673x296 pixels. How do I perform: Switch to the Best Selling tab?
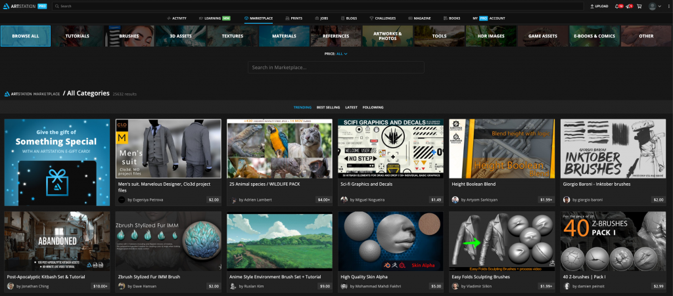(x=328, y=107)
